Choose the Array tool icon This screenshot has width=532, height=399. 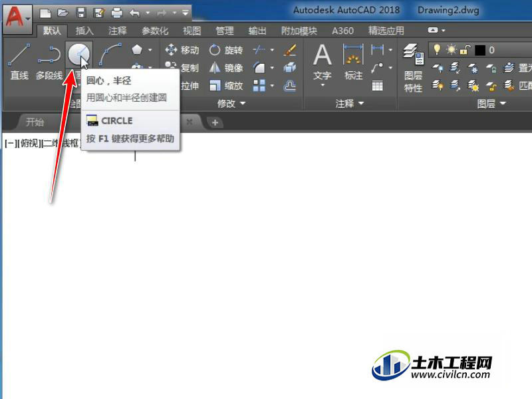point(259,86)
